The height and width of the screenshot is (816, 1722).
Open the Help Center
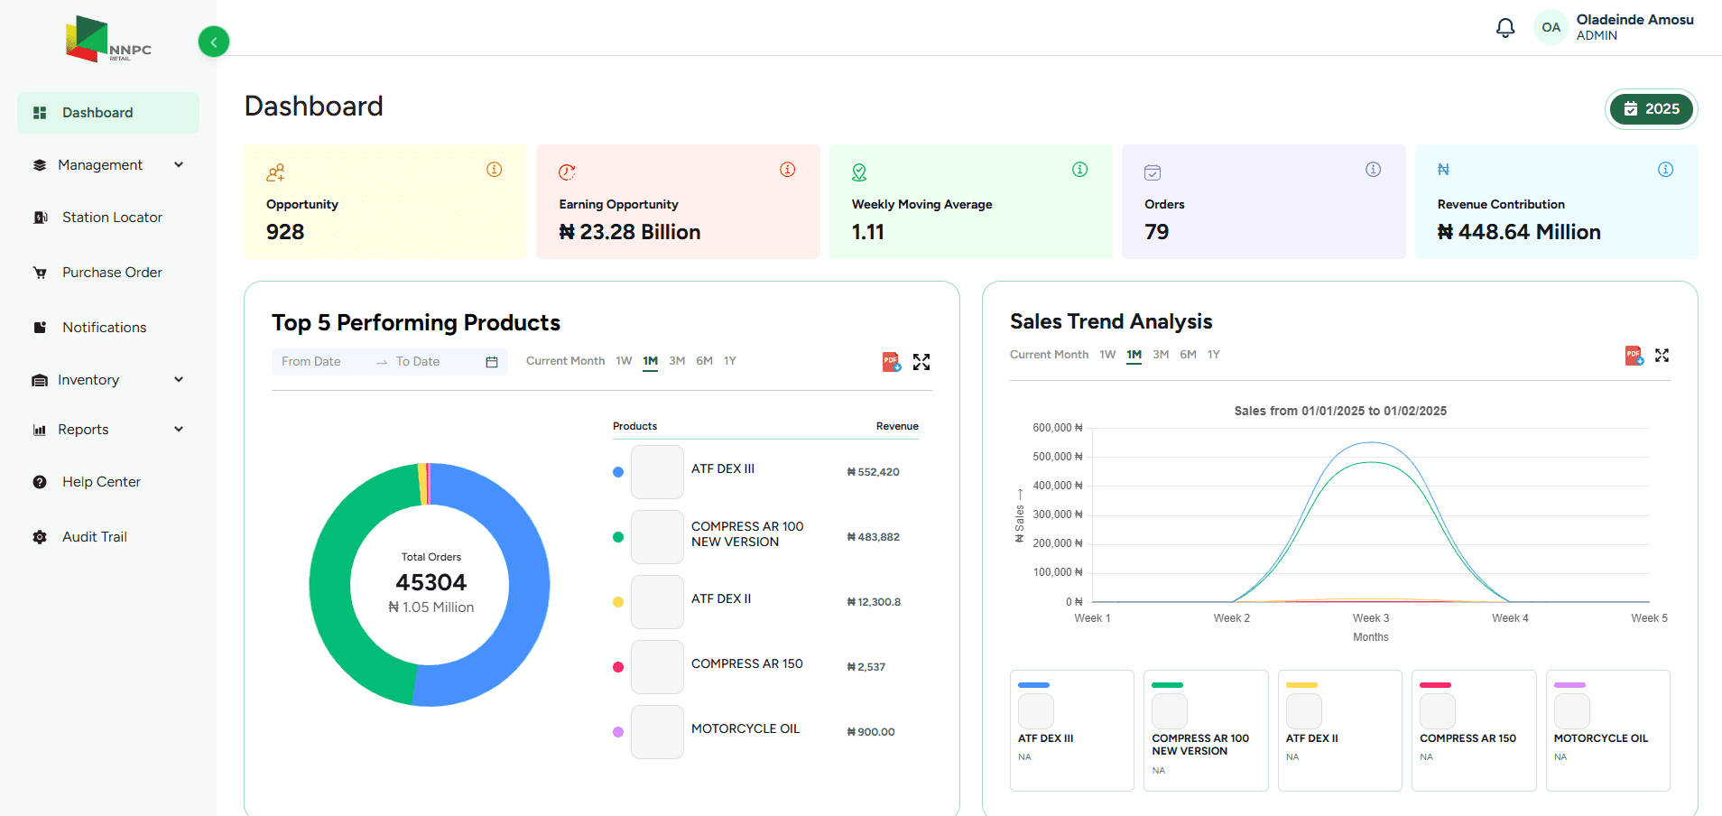point(101,481)
